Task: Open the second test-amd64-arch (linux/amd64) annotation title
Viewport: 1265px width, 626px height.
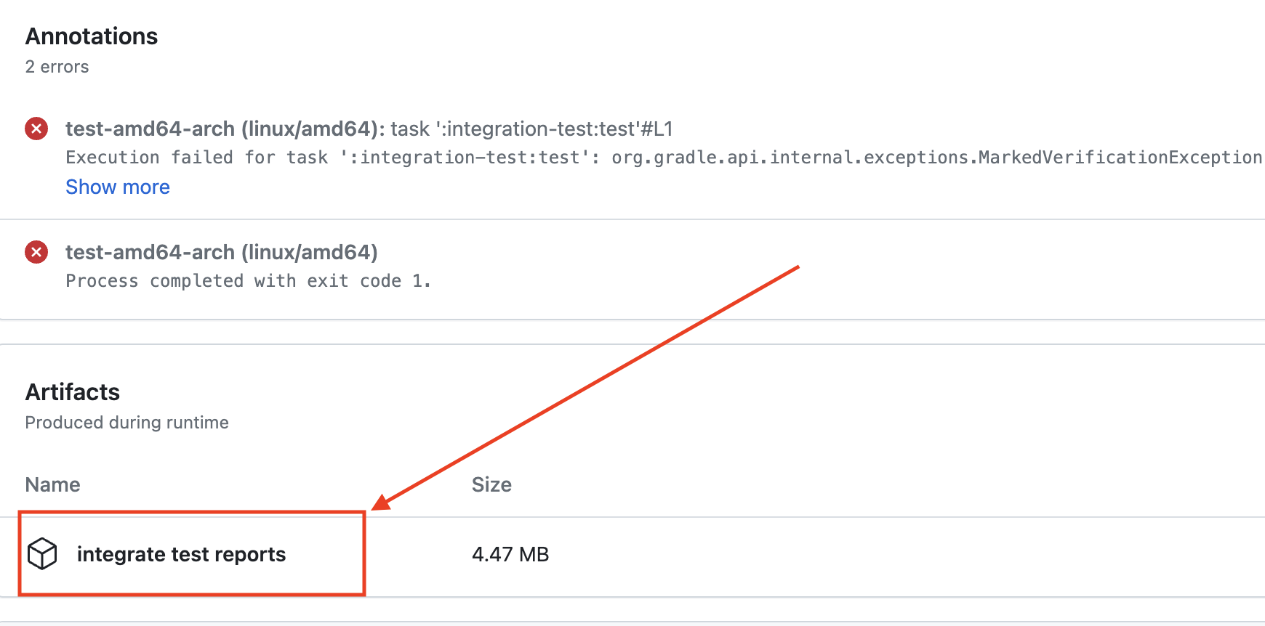Action: [222, 252]
